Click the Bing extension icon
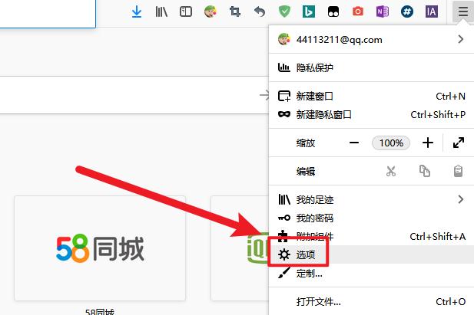This screenshot has width=474, height=315. 309,12
